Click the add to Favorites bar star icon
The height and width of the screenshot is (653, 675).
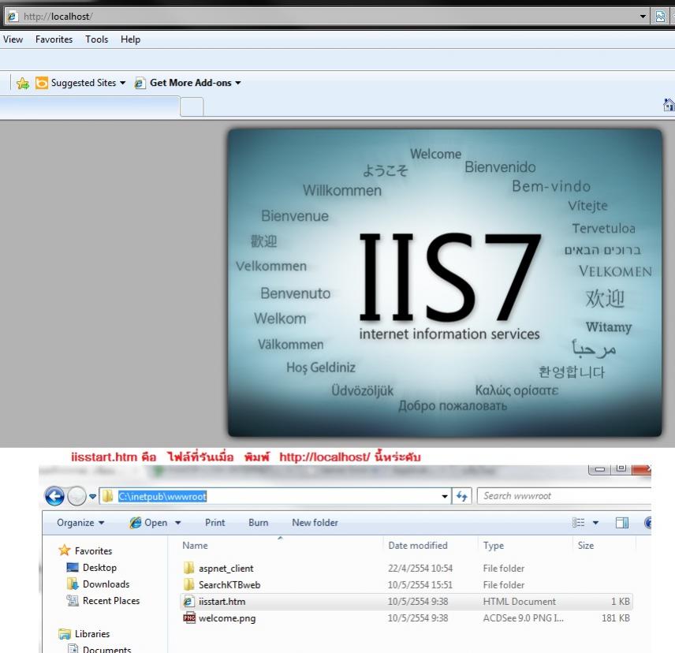click(x=23, y=83)
